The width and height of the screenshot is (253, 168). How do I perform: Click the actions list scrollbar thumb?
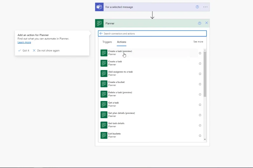[205, 74]
